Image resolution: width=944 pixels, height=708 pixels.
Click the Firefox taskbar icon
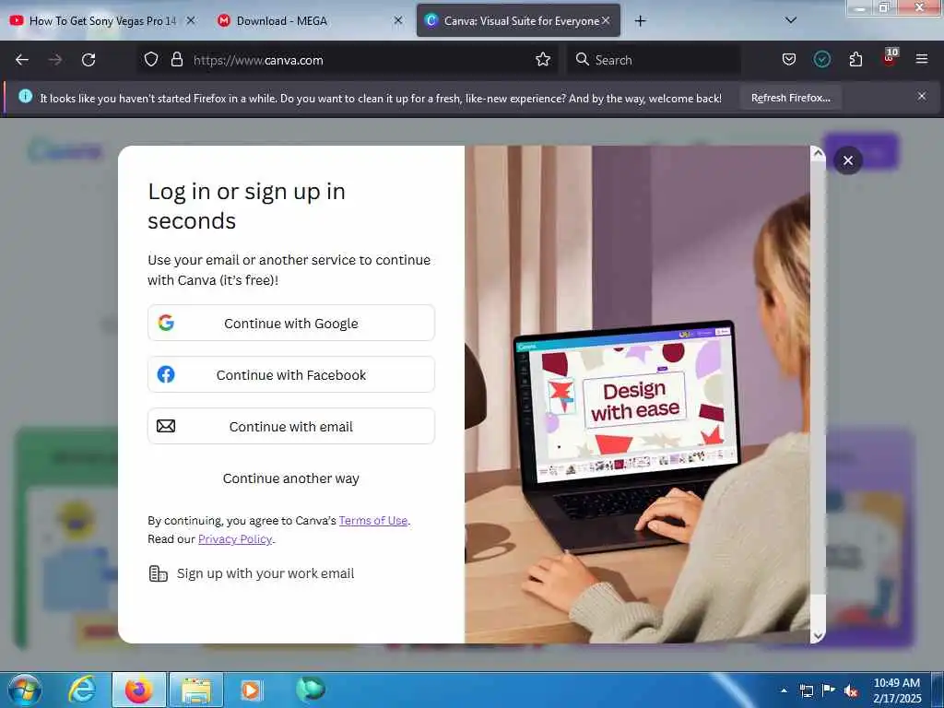tap(139, 690)
